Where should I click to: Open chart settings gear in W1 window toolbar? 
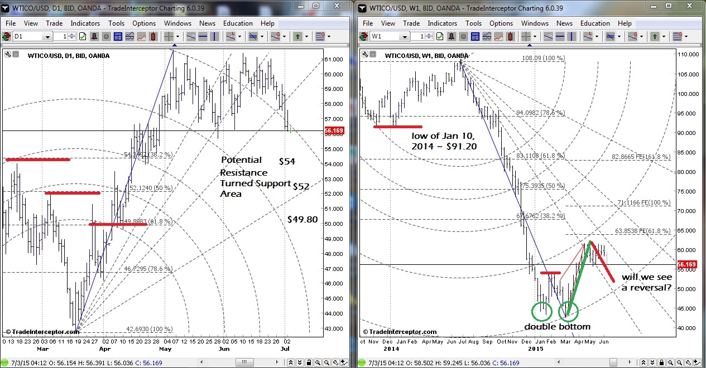coord(463,36)
